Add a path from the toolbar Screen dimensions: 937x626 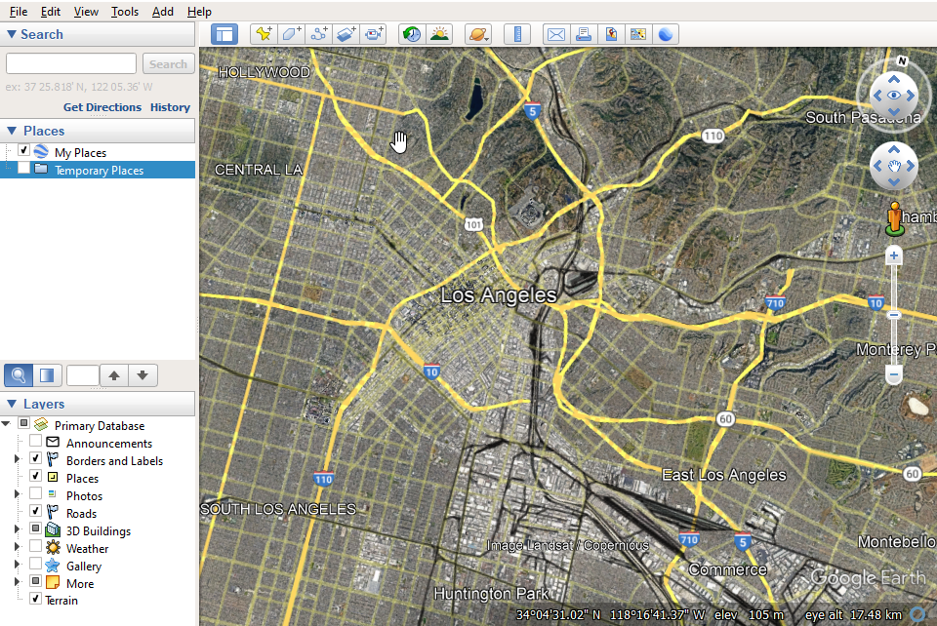click(x=318, y=34)
